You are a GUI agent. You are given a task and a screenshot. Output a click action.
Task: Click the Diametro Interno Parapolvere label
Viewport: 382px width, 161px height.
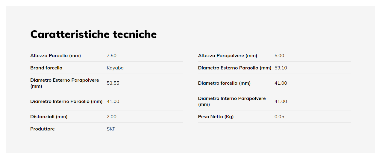click(x=232, y=101)
